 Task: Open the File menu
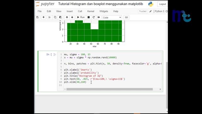click(x=39, y=11)
